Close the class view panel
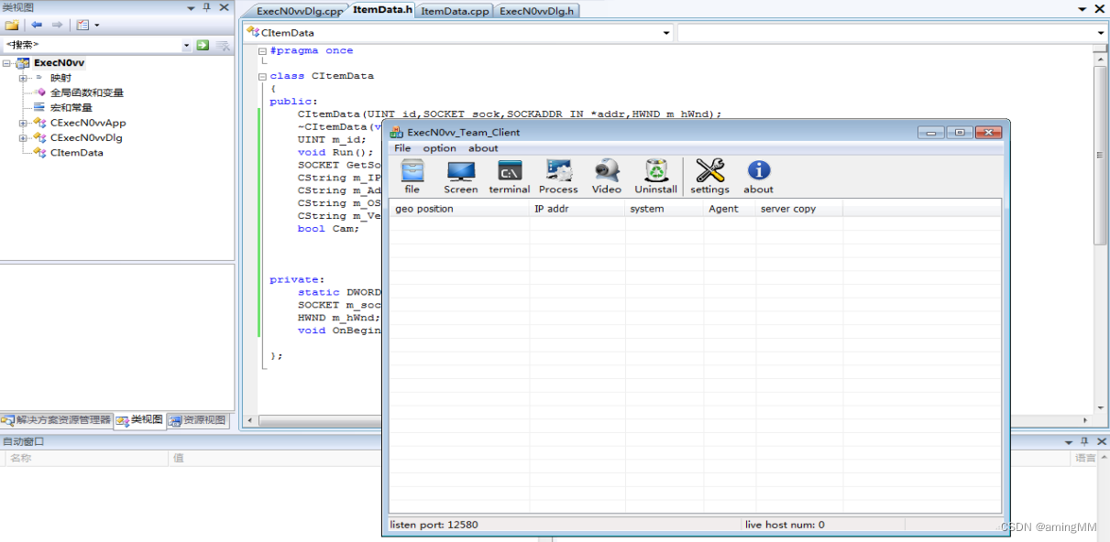Screen dimensions: 1110x542 point(224,7)
